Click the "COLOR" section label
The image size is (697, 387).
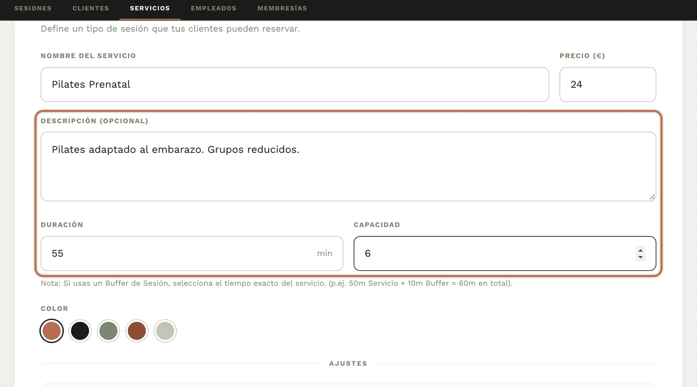[x=54, y=309]
